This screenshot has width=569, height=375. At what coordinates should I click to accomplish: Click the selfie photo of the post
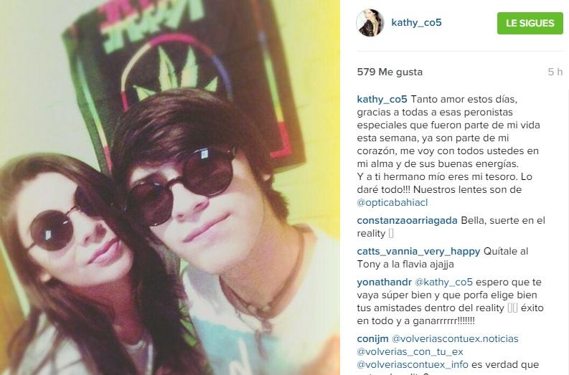[170, 188]
